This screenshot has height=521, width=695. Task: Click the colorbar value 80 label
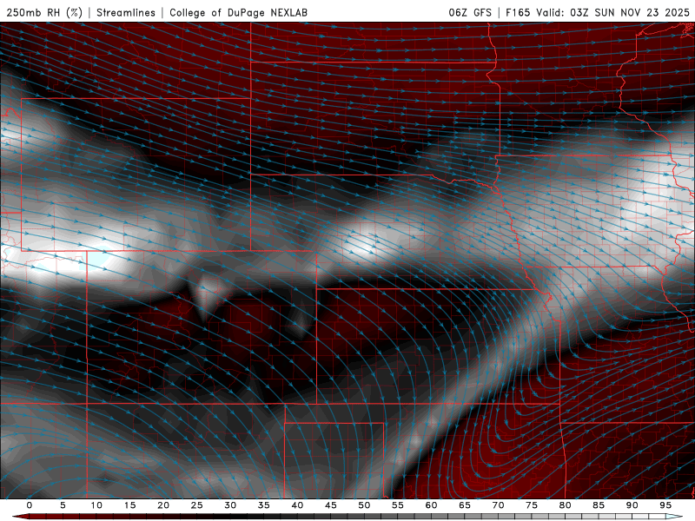[565, 505]
